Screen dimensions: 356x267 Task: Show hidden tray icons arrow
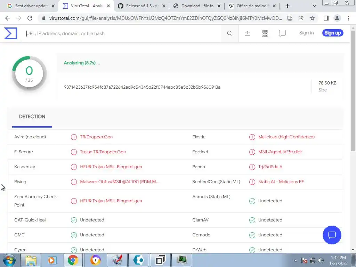click(x=296, y=260)
